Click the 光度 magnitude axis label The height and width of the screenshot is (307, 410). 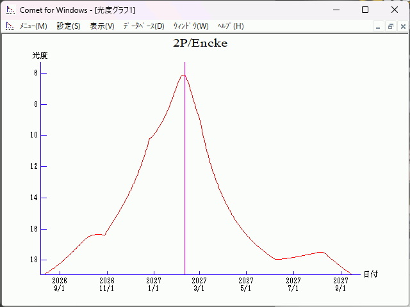coord(40,56)
